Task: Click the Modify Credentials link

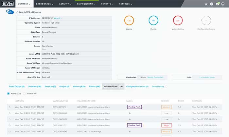Action: (x=155, y=77)
